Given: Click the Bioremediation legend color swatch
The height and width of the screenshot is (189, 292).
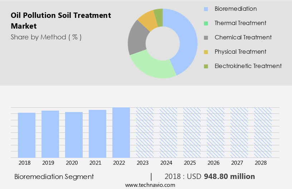Looking at the screenshot, I should [206, 9].
